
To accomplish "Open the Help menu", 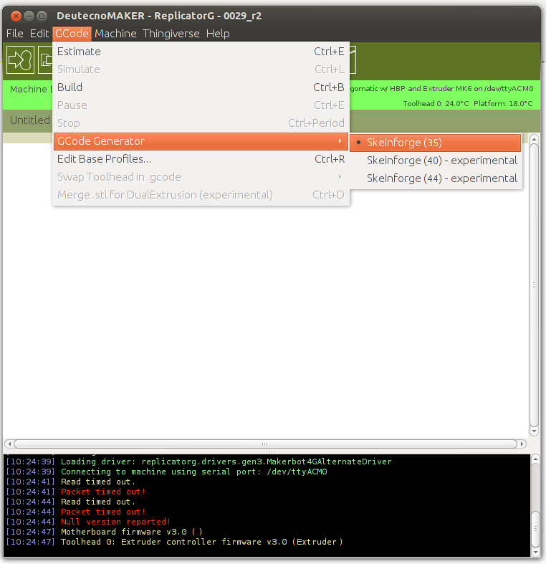I will pyautogui.click(x=218, y=34).
